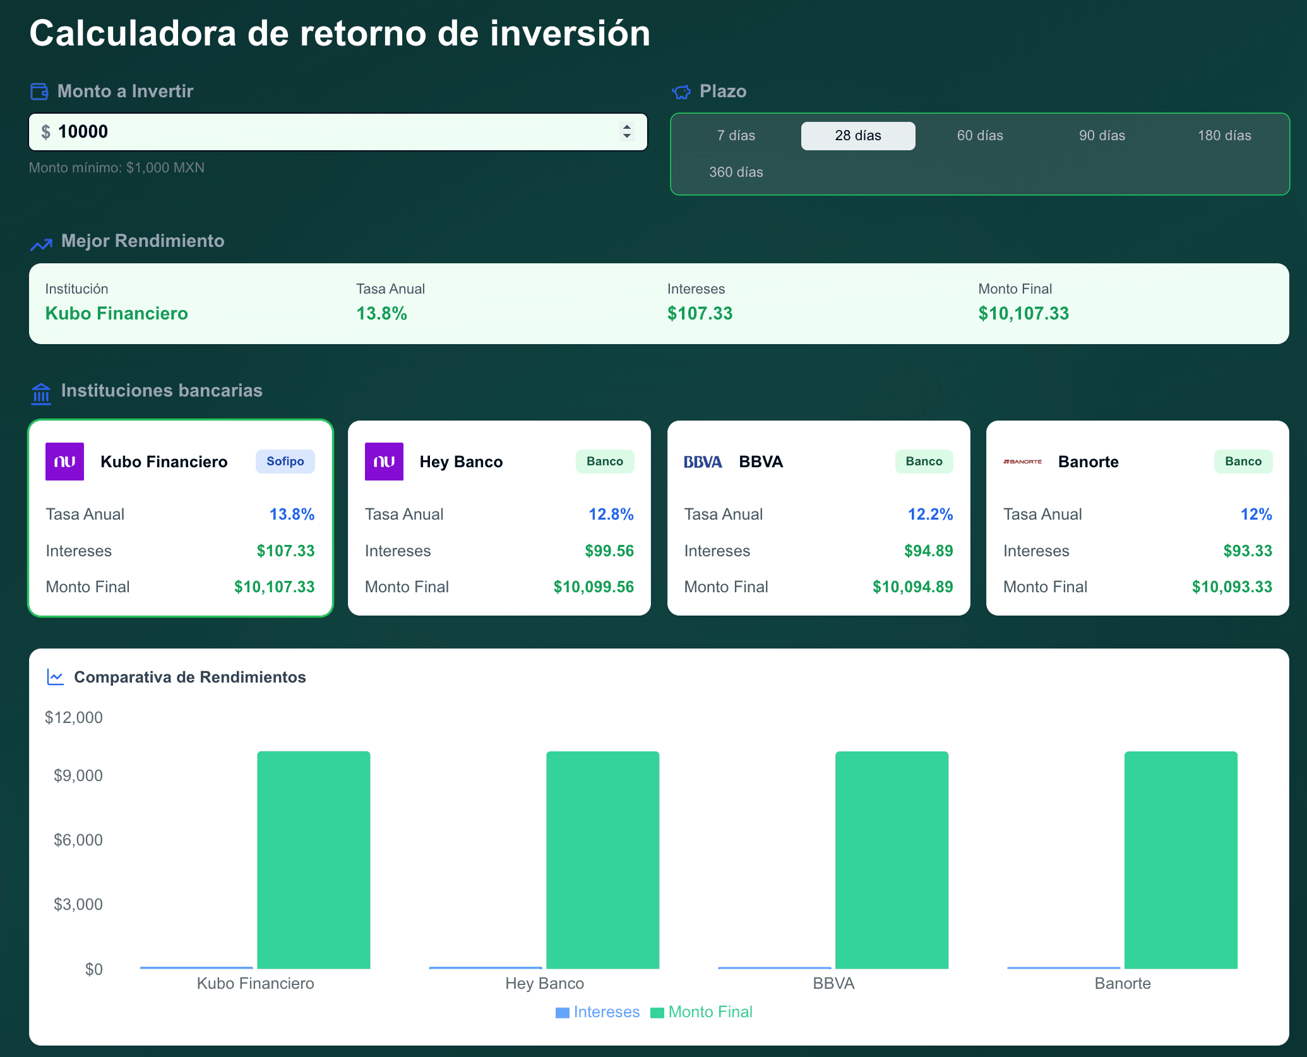The height and width of the screenshot is (1057, 1307).
Task: Click the trending arrow icon beside Mejor Rendimiento
Action: (x=41, y=244)
